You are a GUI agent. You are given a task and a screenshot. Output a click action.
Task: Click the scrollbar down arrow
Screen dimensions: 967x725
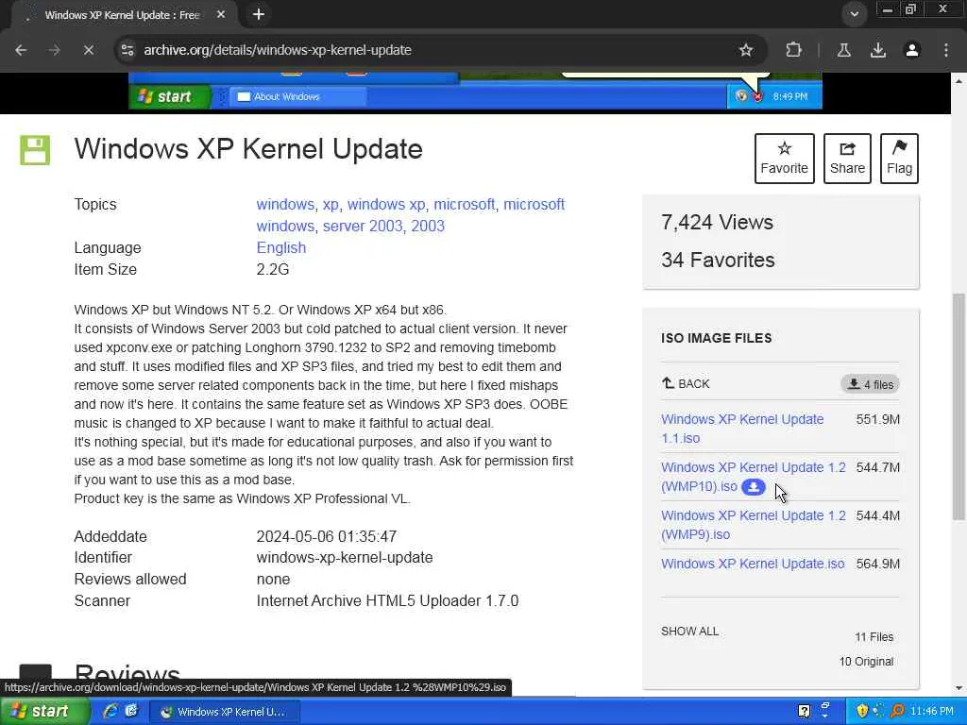point(959,688)
